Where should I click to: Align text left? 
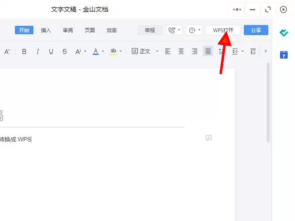tap(168, 51)
